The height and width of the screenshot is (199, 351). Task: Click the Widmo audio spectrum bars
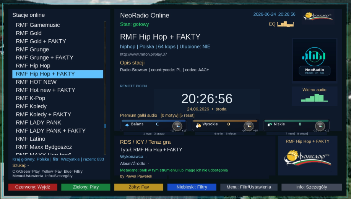[x=315, y=98]
